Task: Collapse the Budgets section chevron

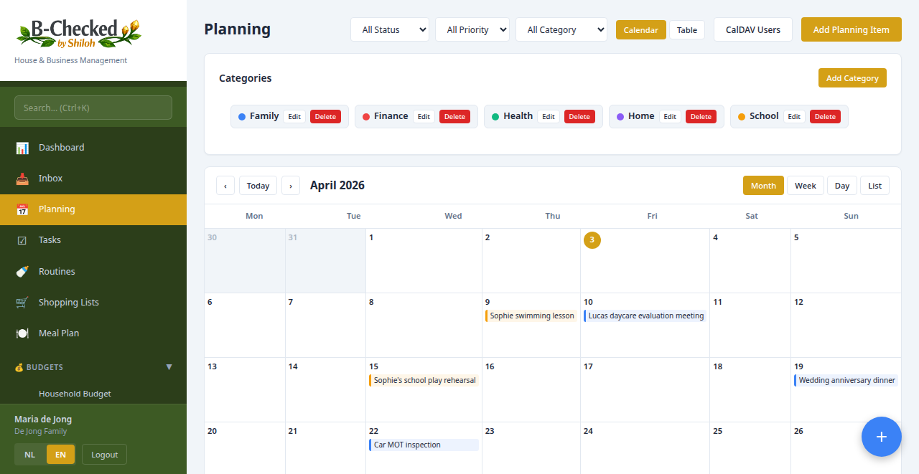Action: click(x=169, y=367)
